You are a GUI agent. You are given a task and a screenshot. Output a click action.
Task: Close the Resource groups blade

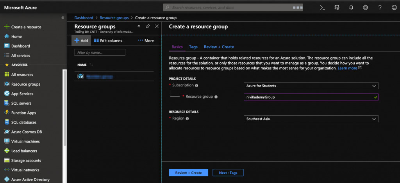[x=157, y=26]
